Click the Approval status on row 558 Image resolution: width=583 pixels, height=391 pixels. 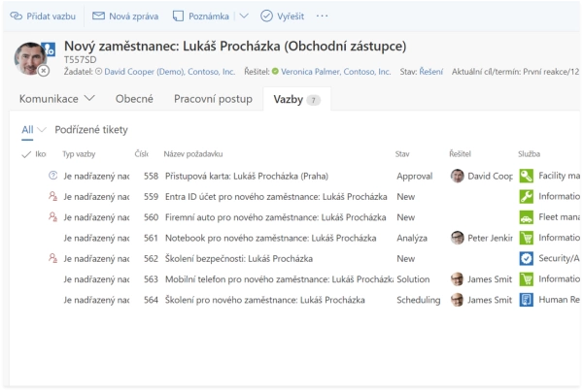tap(415, 177)
